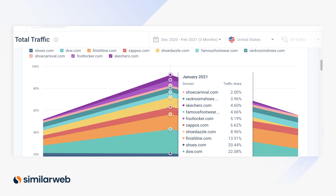Image resolution: width=336 pixels, height=196 pixels.
Task: Toggle the shoecarnival.com legend checkbox
Action: pos(31,56)
